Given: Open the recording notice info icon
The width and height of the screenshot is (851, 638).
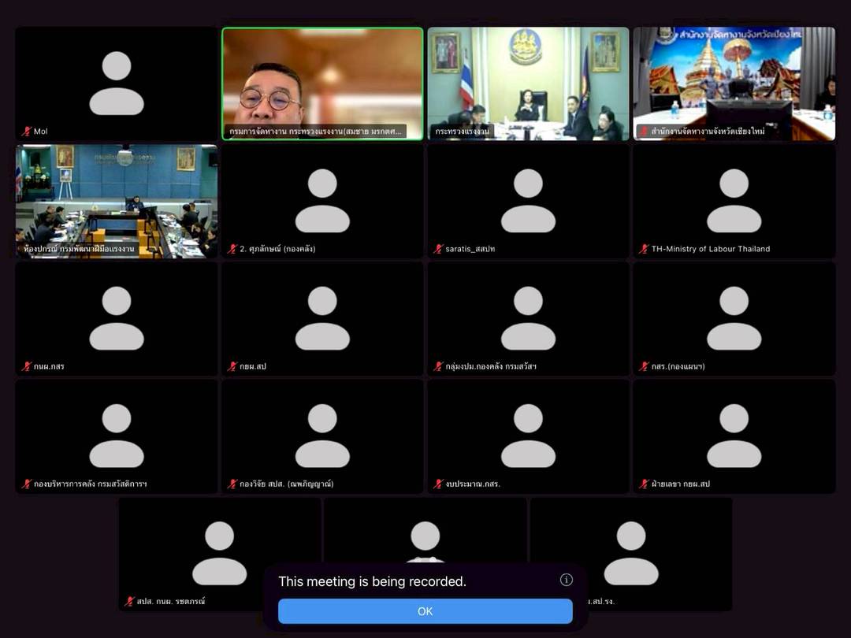Looking at the screenshot, I should pos(566,580).
